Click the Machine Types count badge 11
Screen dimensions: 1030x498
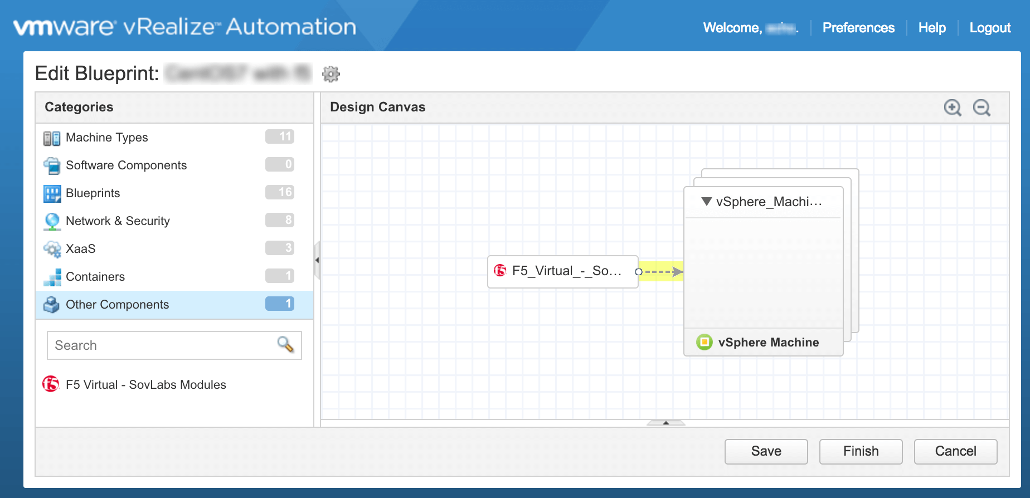pyautogui.click(x=280, y=136)
